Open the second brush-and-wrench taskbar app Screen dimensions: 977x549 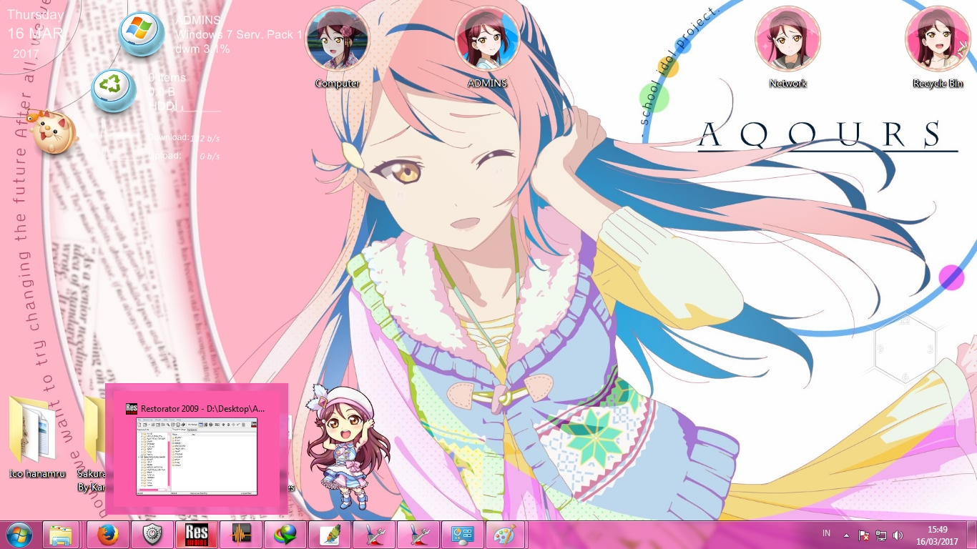tap(418, 535)
